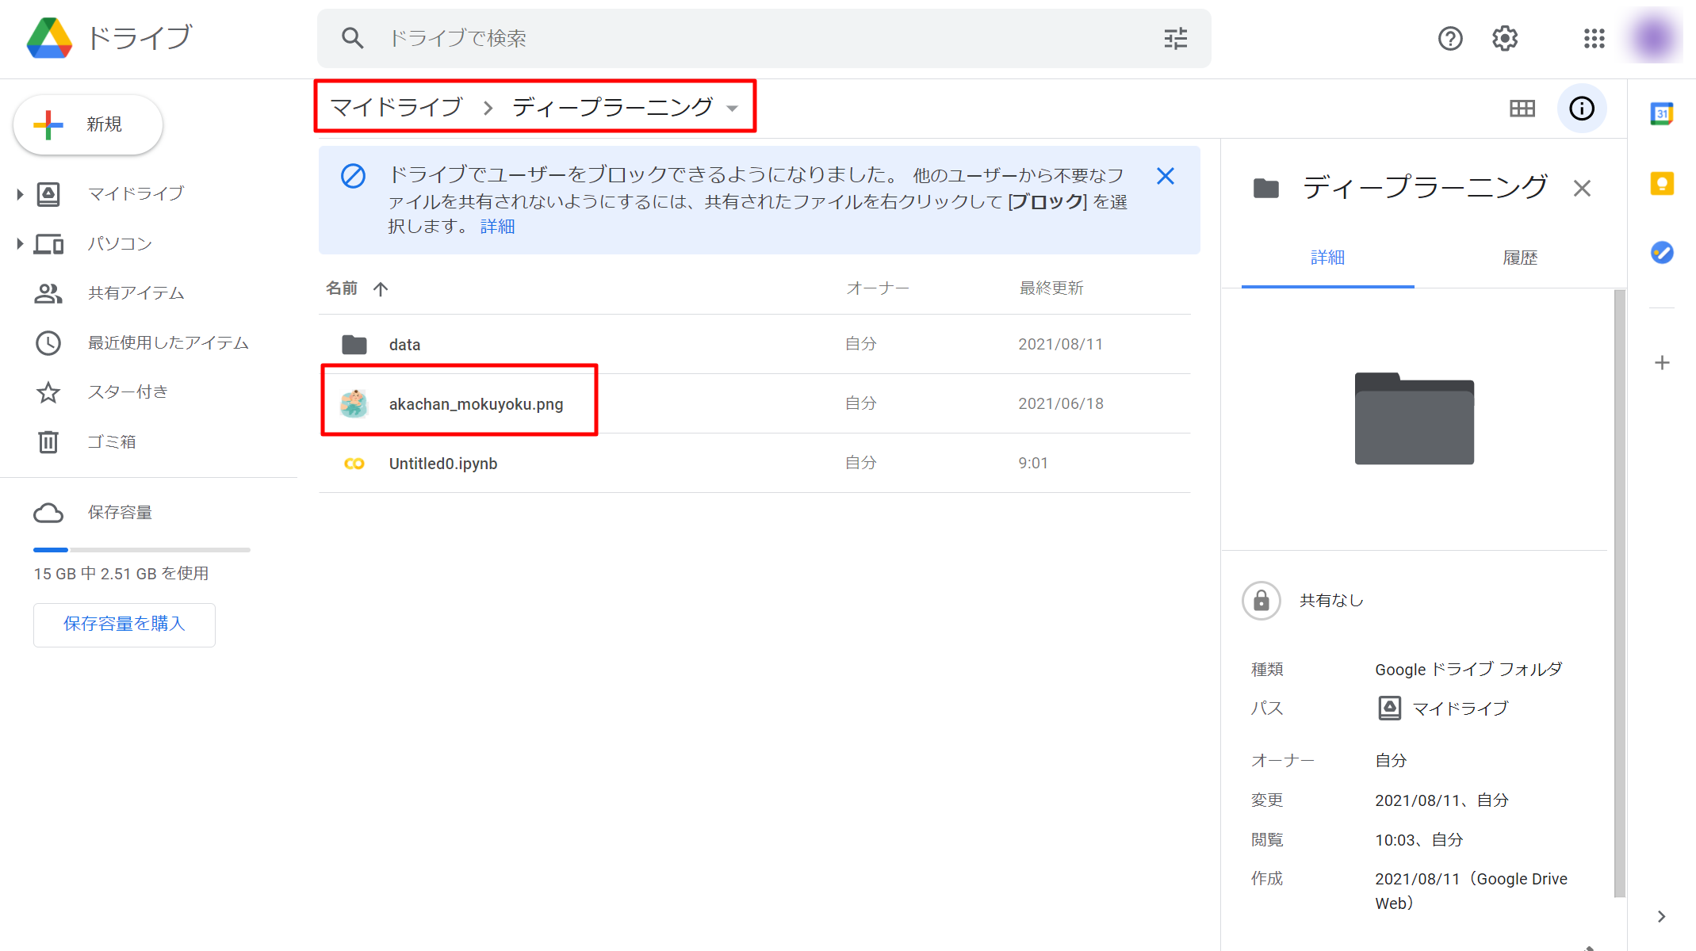Open the ディープラーニング breadcrumb dropdown
The image size is (1696, 951).
(x=733, y=109)
